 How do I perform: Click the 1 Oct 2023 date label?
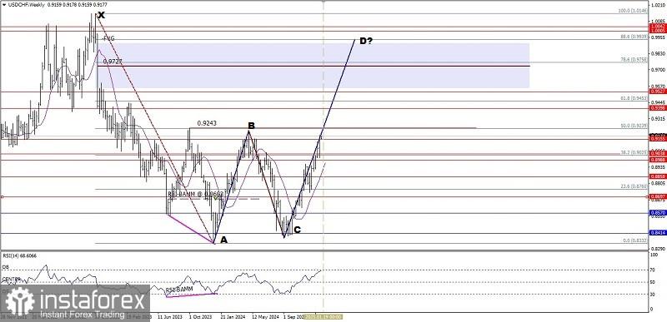(201, 316)
